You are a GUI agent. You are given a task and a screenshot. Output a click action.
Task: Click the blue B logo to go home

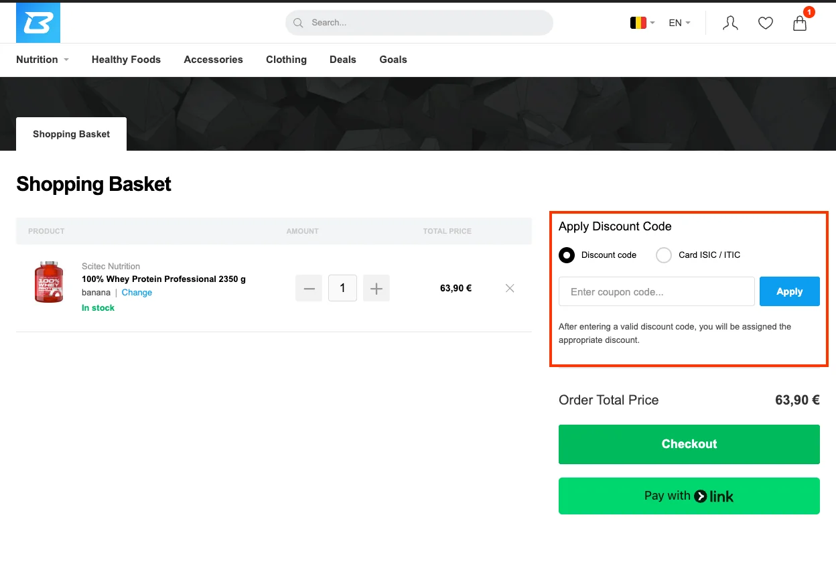38,23
